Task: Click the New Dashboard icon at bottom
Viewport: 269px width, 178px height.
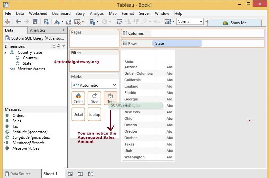Action: (x=80, y=174)
